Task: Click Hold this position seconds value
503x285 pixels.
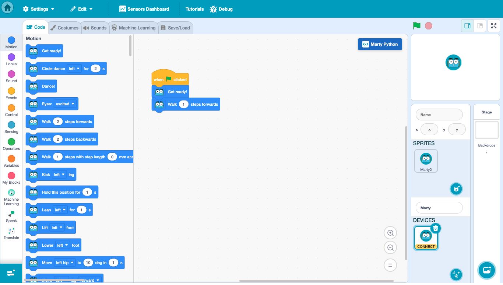Action: pos(87,192)
